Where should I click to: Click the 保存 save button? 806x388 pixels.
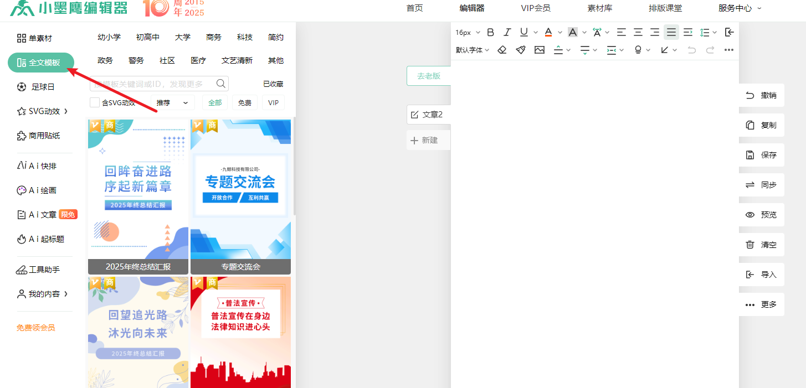coord(762,155)
